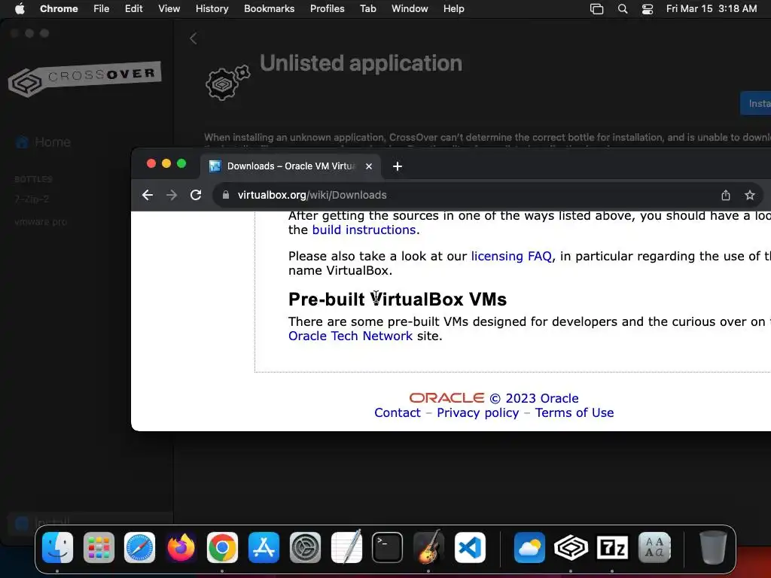
Task: Click the Oracle logo in the footer
Action: point(446,397)
